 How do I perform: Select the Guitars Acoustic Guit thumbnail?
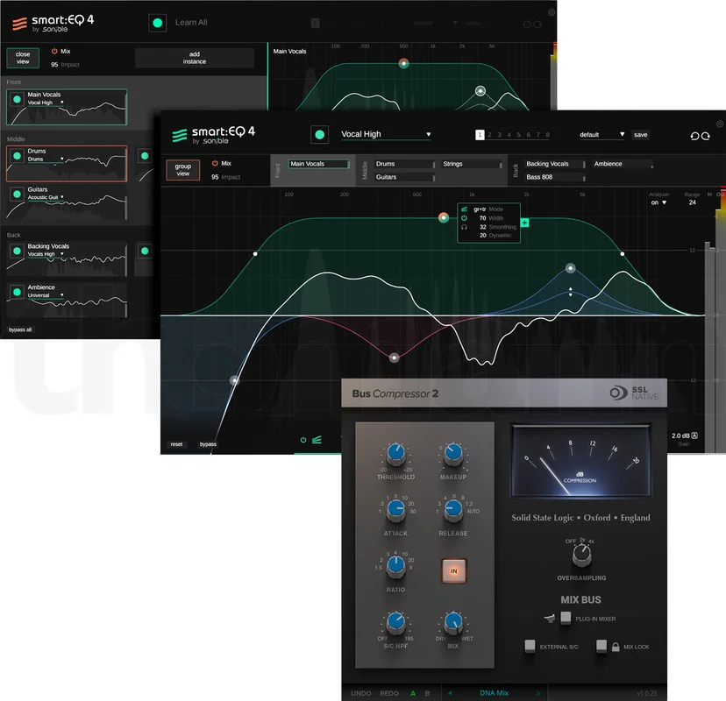[67, 202]
